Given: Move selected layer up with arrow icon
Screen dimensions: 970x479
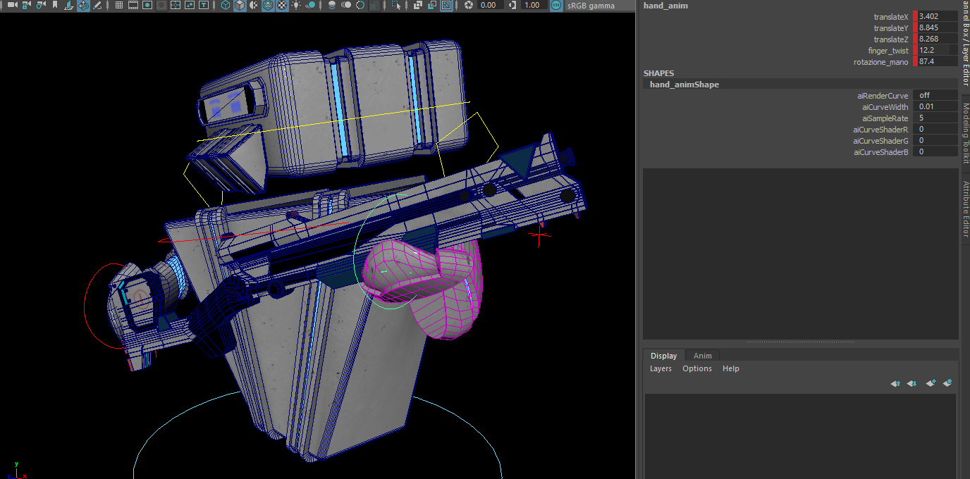Looking at the screenshot, I should point(895,383).
